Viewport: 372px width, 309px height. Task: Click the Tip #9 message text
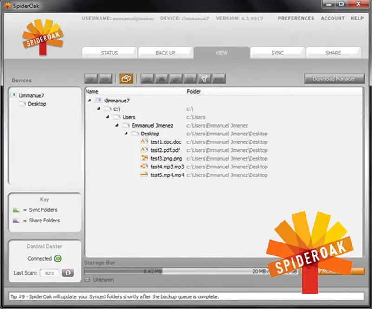coord(114,296)
